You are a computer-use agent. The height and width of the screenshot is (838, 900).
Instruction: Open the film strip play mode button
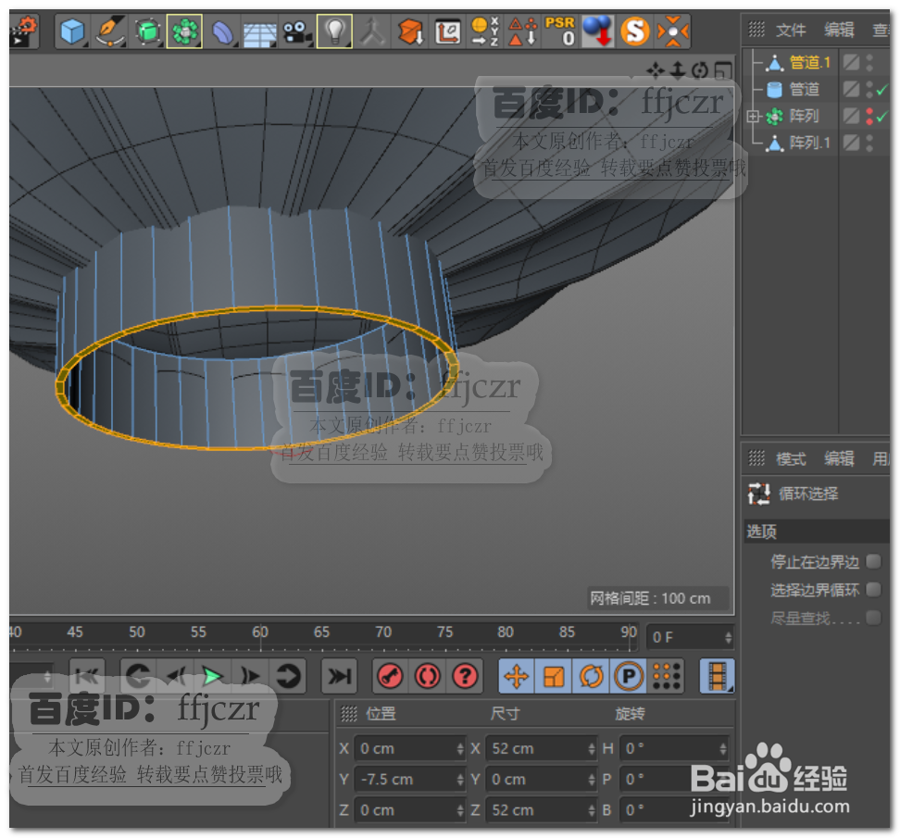(718, 676)
